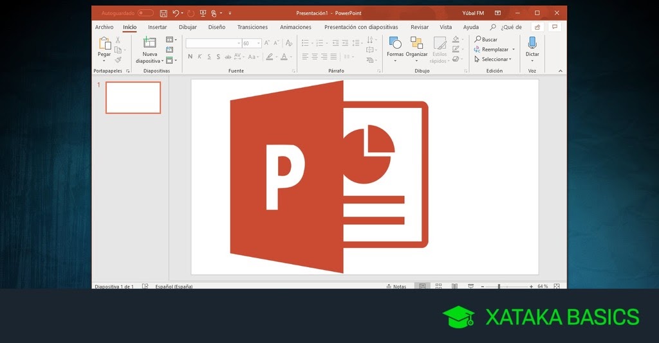
Task: Switch to the Animaciones tab
Action: (295, 27)
